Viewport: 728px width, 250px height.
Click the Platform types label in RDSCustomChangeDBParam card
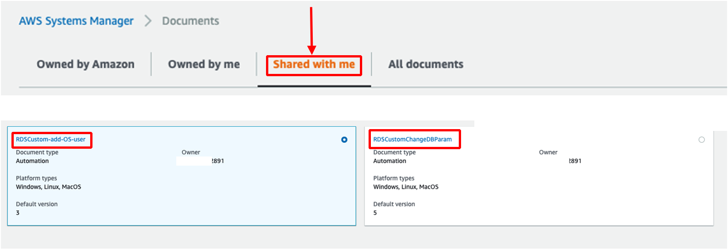[x=394, y=178]
